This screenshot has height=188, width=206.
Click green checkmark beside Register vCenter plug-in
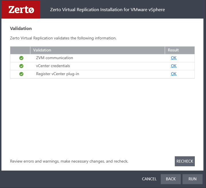21,74
